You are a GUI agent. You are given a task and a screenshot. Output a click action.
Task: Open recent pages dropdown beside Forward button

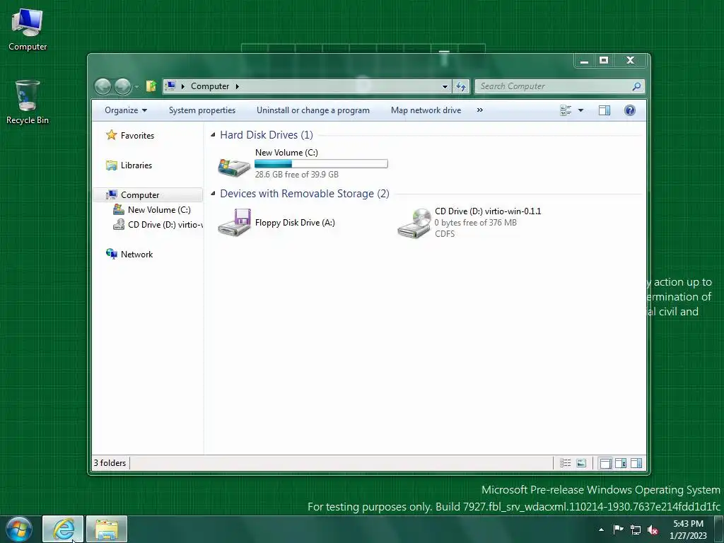(x=136, y=87)
